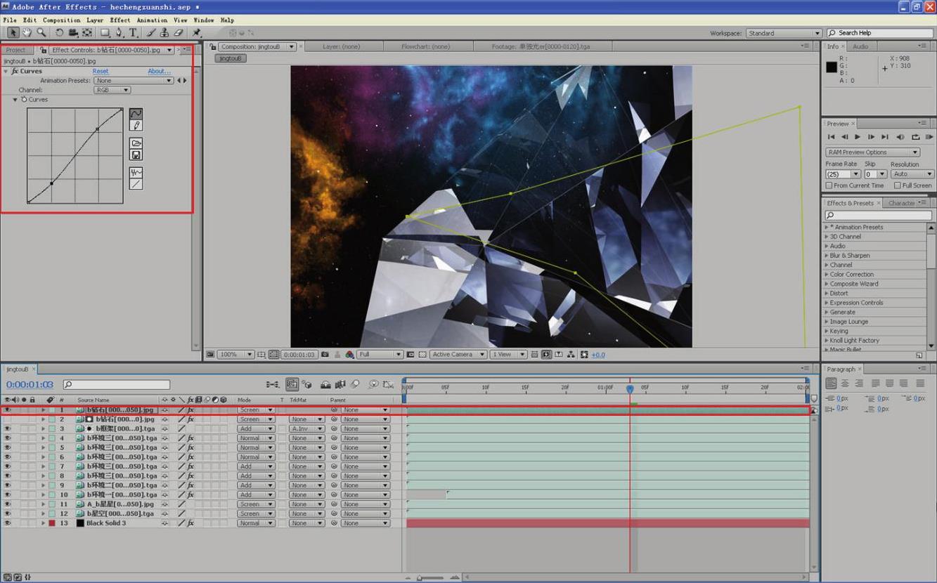Toggle the Composition viewer panel lock

(214, 46)
